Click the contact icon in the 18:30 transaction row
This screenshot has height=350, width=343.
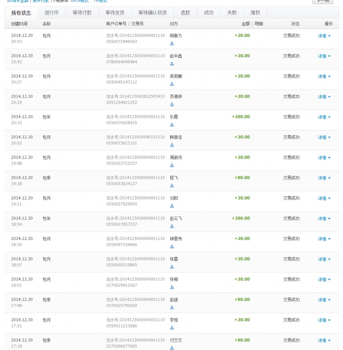[x=172, y=247]
